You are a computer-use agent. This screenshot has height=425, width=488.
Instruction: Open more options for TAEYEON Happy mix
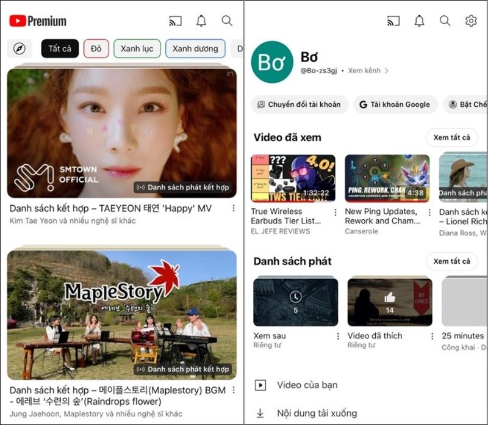pos(234,208)
